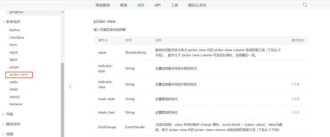Expand the 导航 section

[10, 114]
